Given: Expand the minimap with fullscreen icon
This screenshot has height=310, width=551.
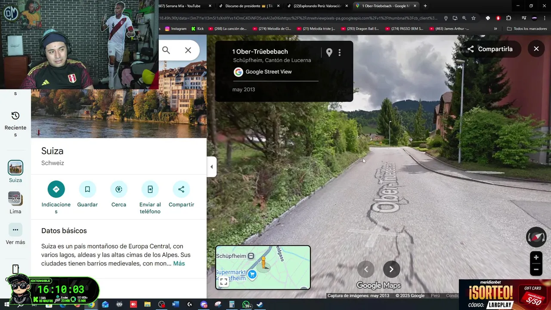Looking at the screenshot, I should (223, 282).
